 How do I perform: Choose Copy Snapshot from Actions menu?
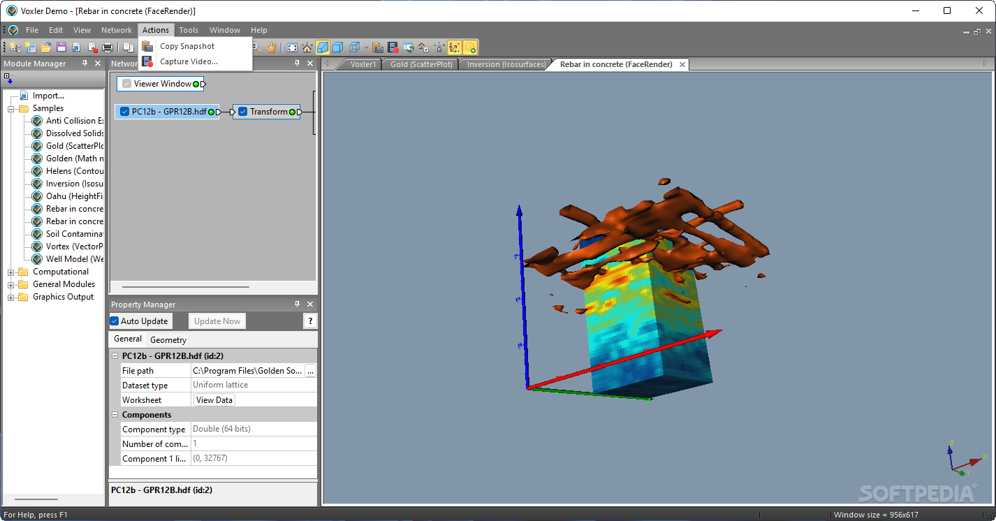(196, 46)
